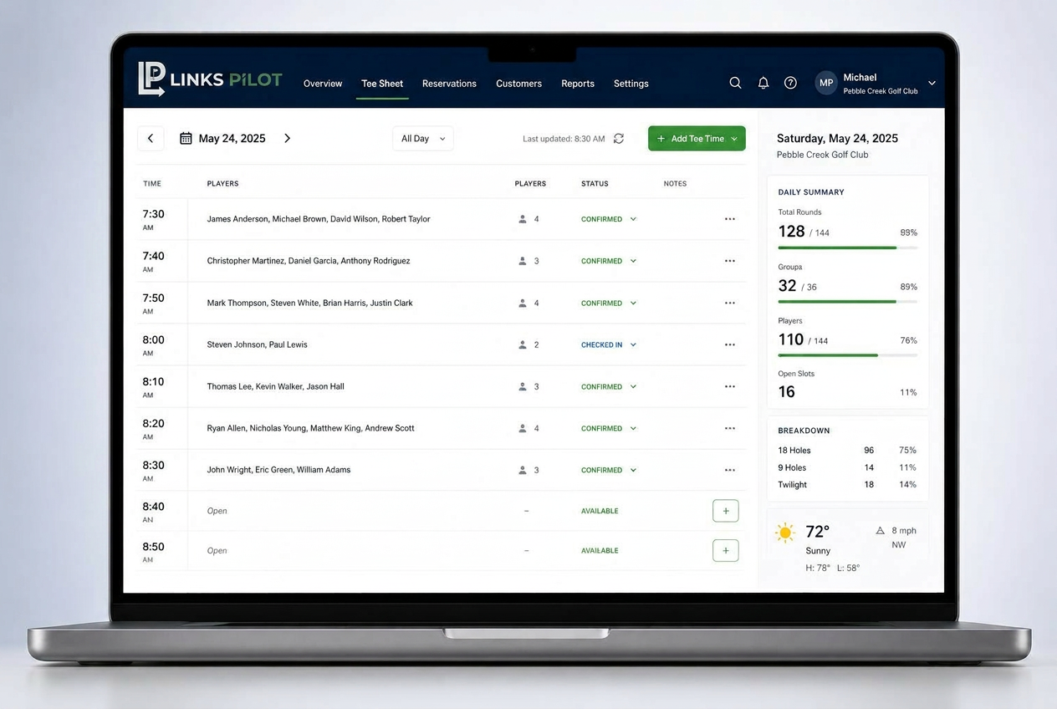1057x709 pixels.
Task: Open more options for 8:00 tee time
Action: [x=730, y=344]
